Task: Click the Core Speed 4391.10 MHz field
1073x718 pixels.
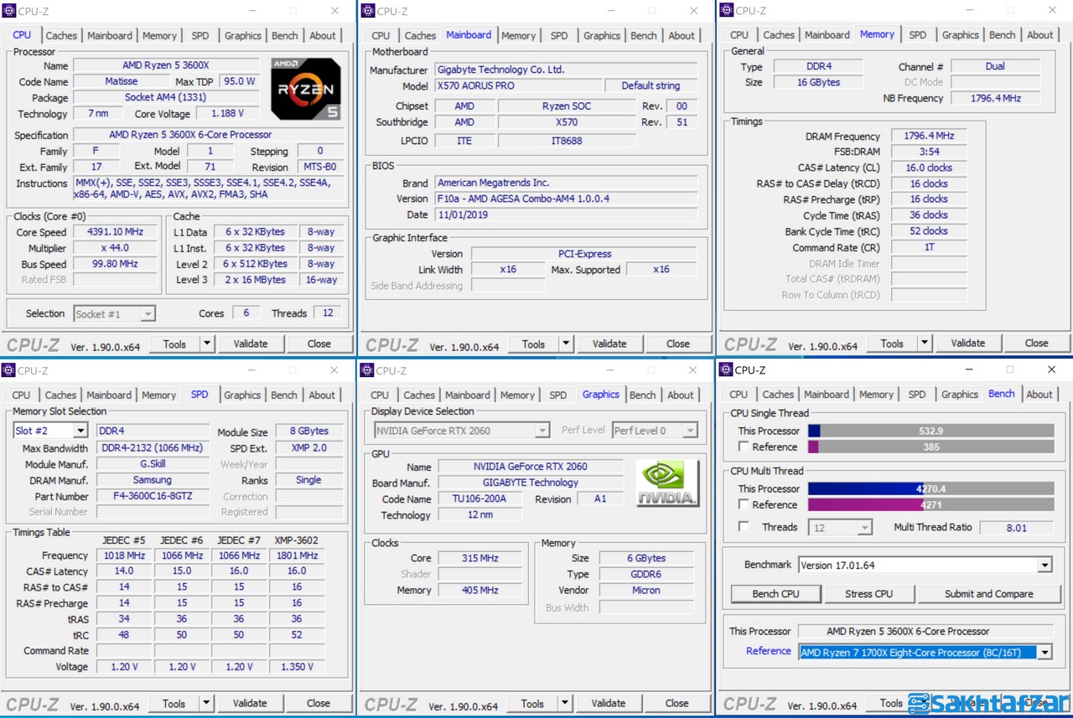Action: pyautogui.click(x=115, y=232)
